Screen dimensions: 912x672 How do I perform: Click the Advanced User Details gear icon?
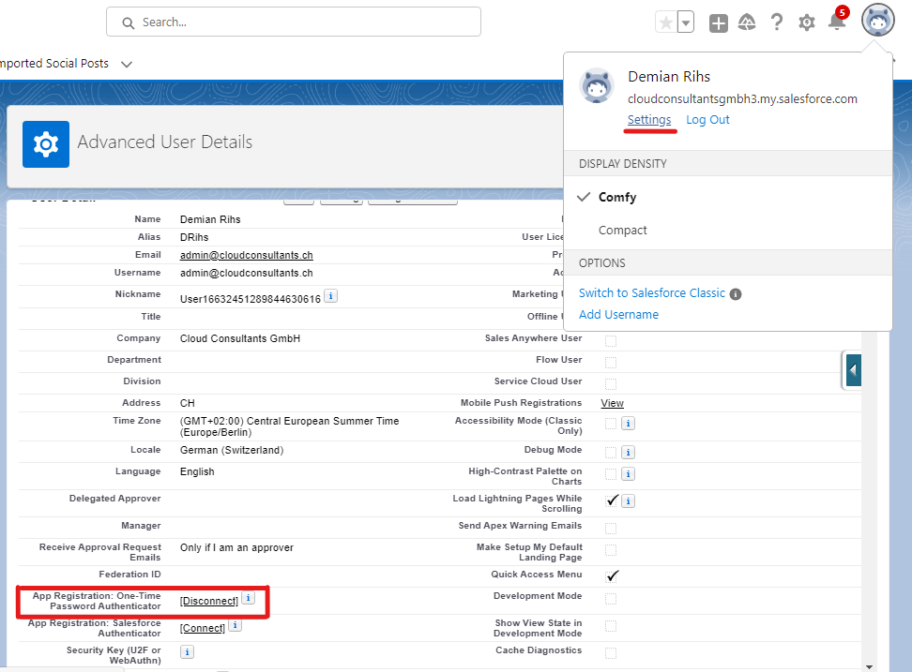(46, 143)
